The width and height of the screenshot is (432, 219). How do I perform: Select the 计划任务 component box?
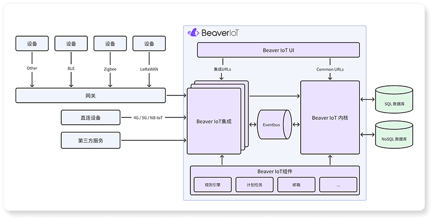click(255, 184)
